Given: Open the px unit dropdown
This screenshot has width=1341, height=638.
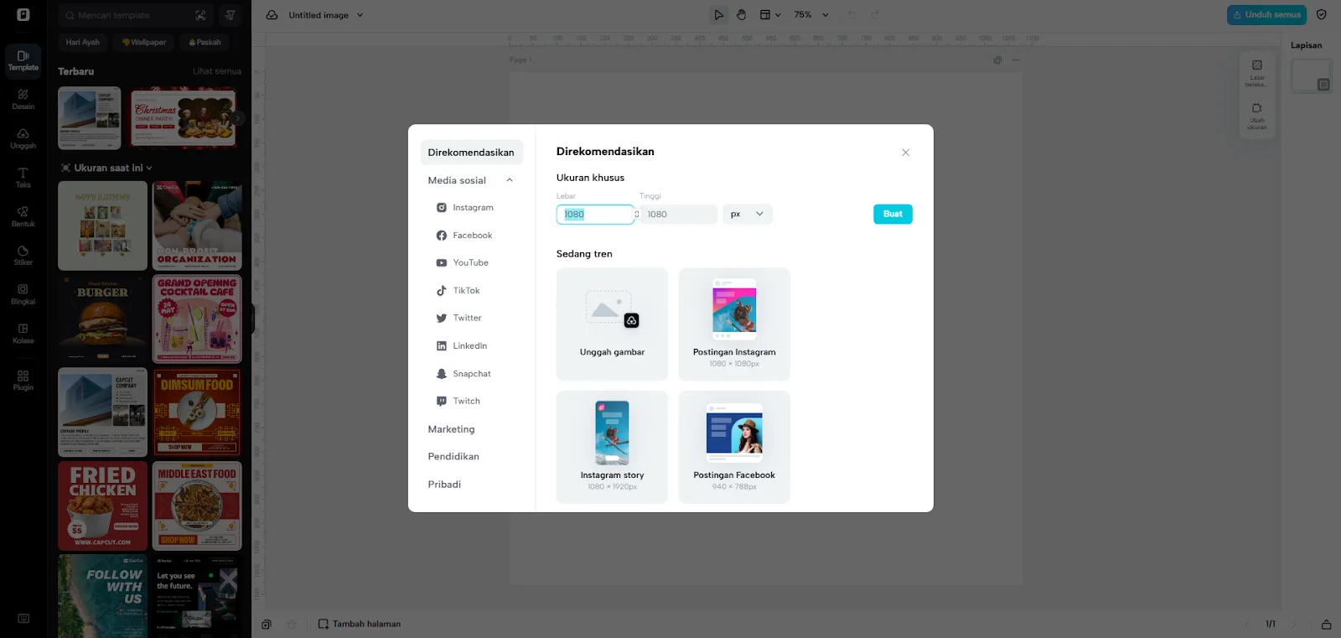Looking at the screenshot, I should click(x=747, y=215).
